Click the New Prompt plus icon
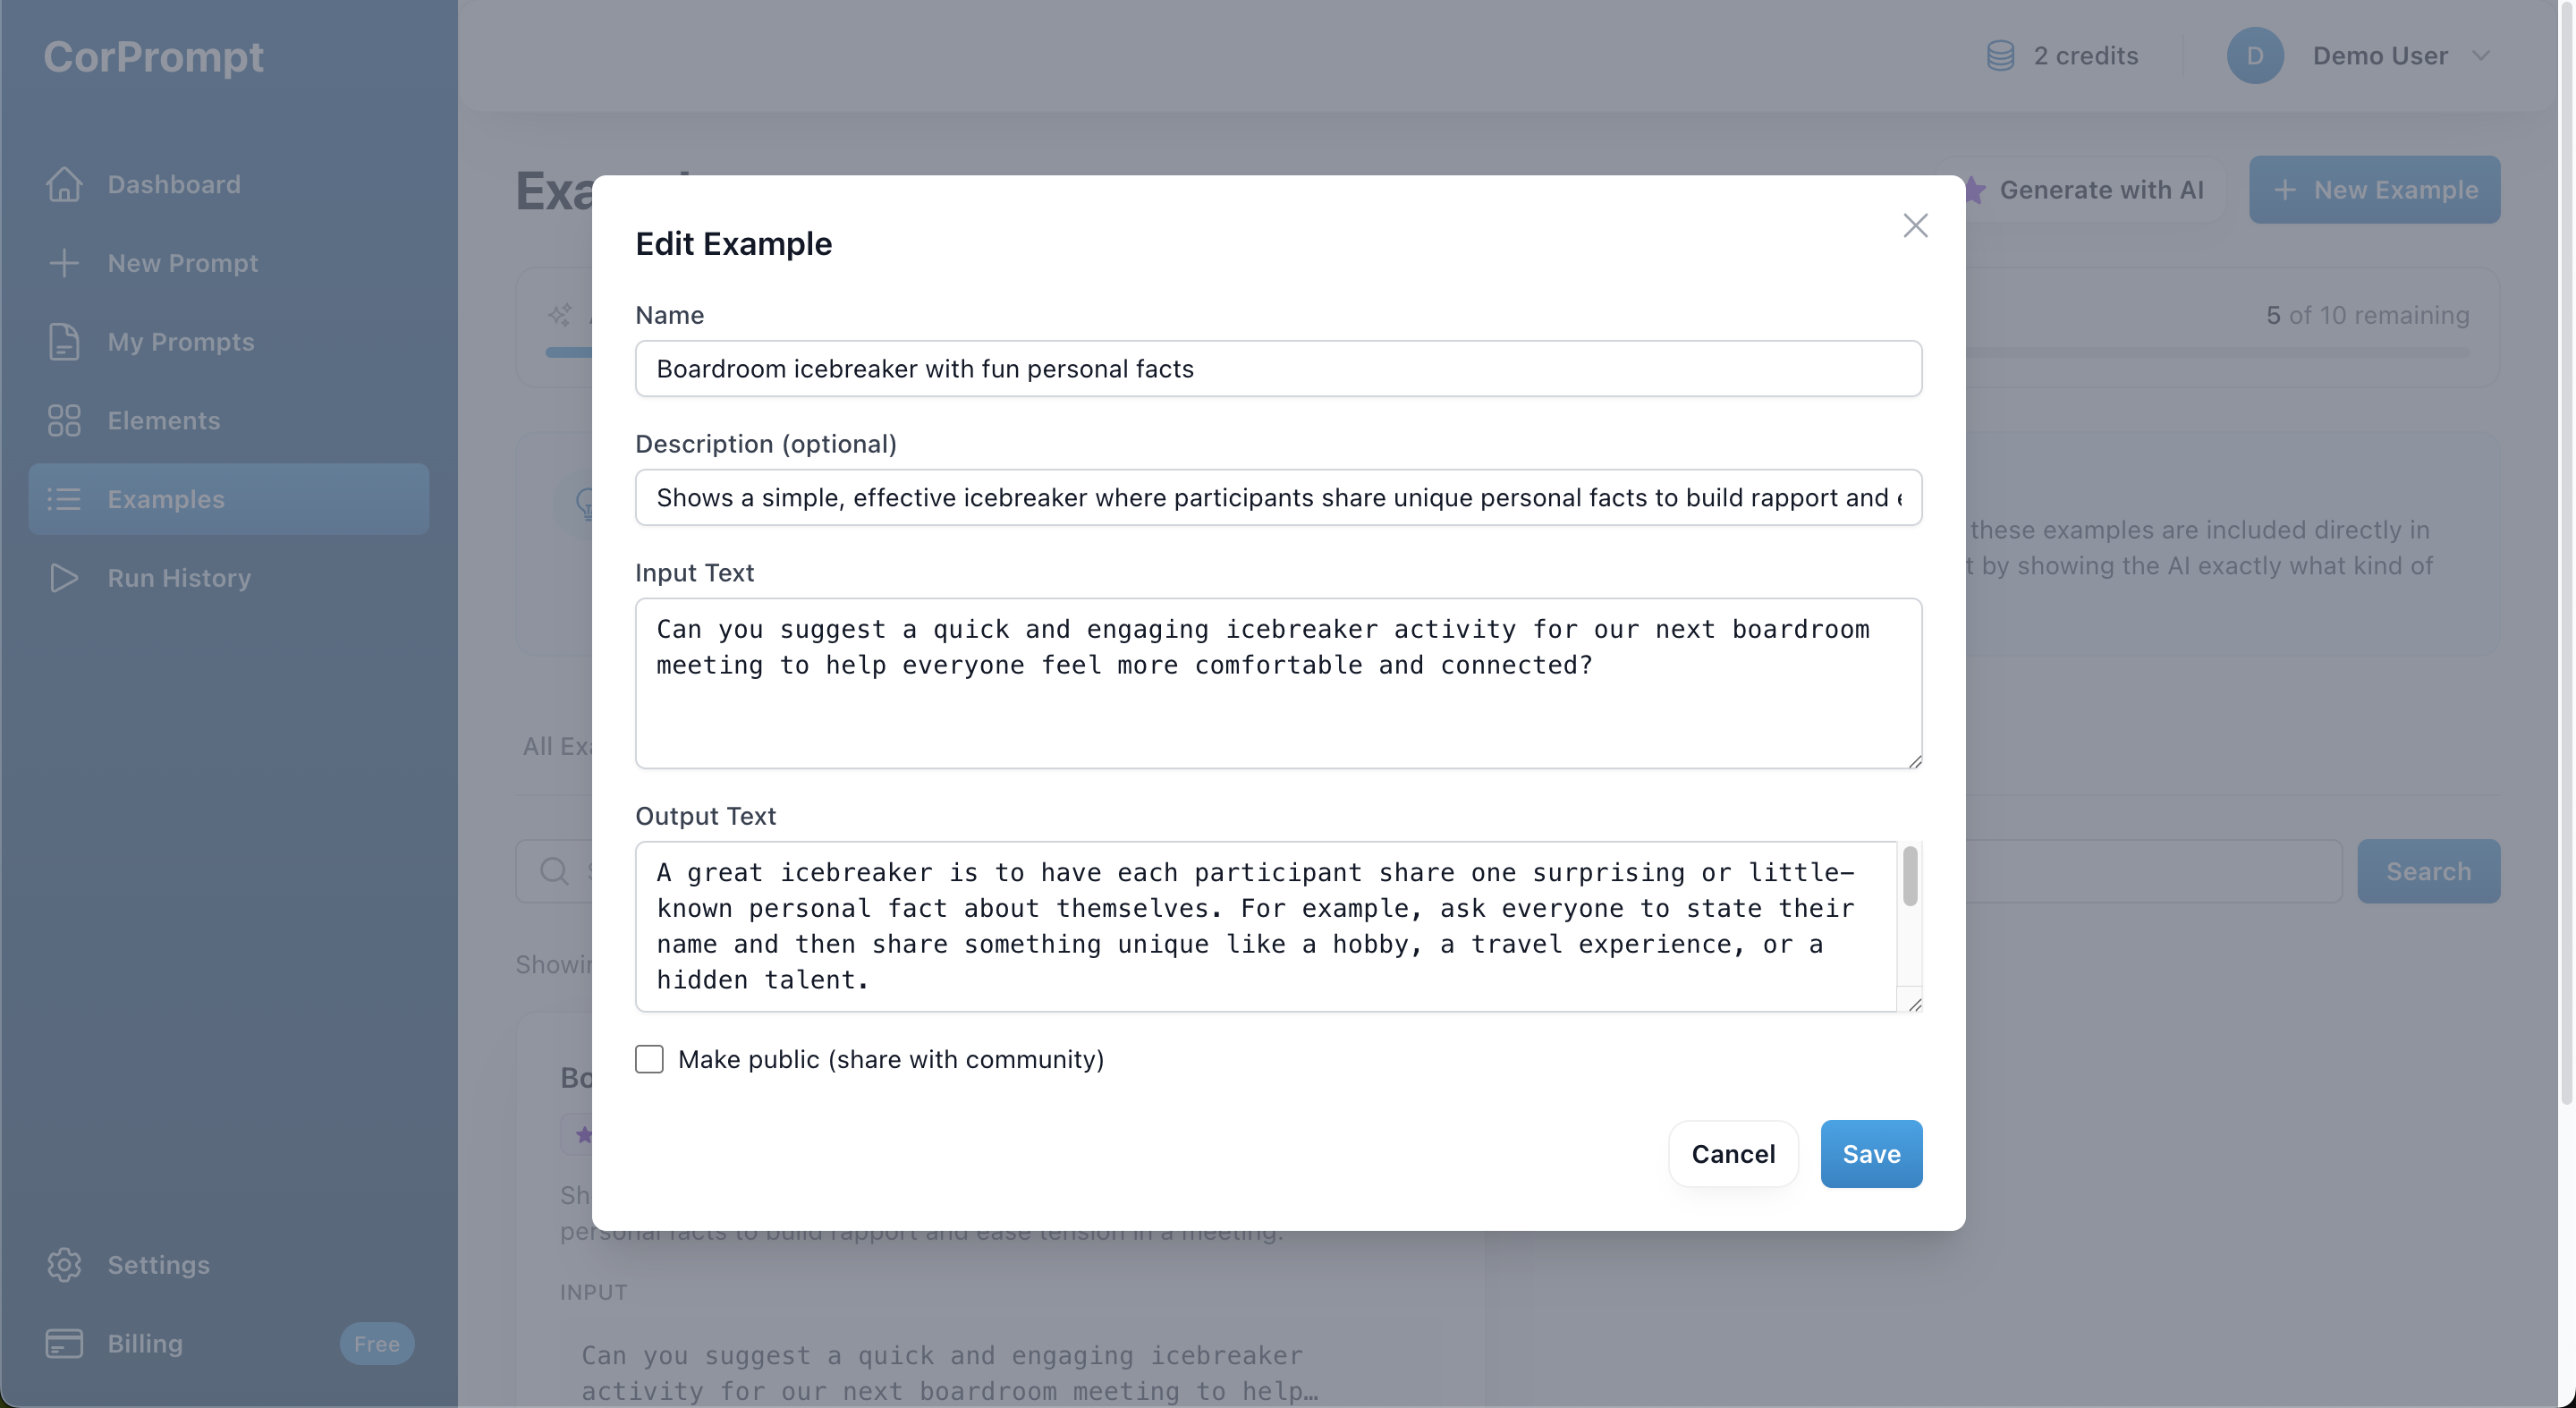 coord(64,263)
